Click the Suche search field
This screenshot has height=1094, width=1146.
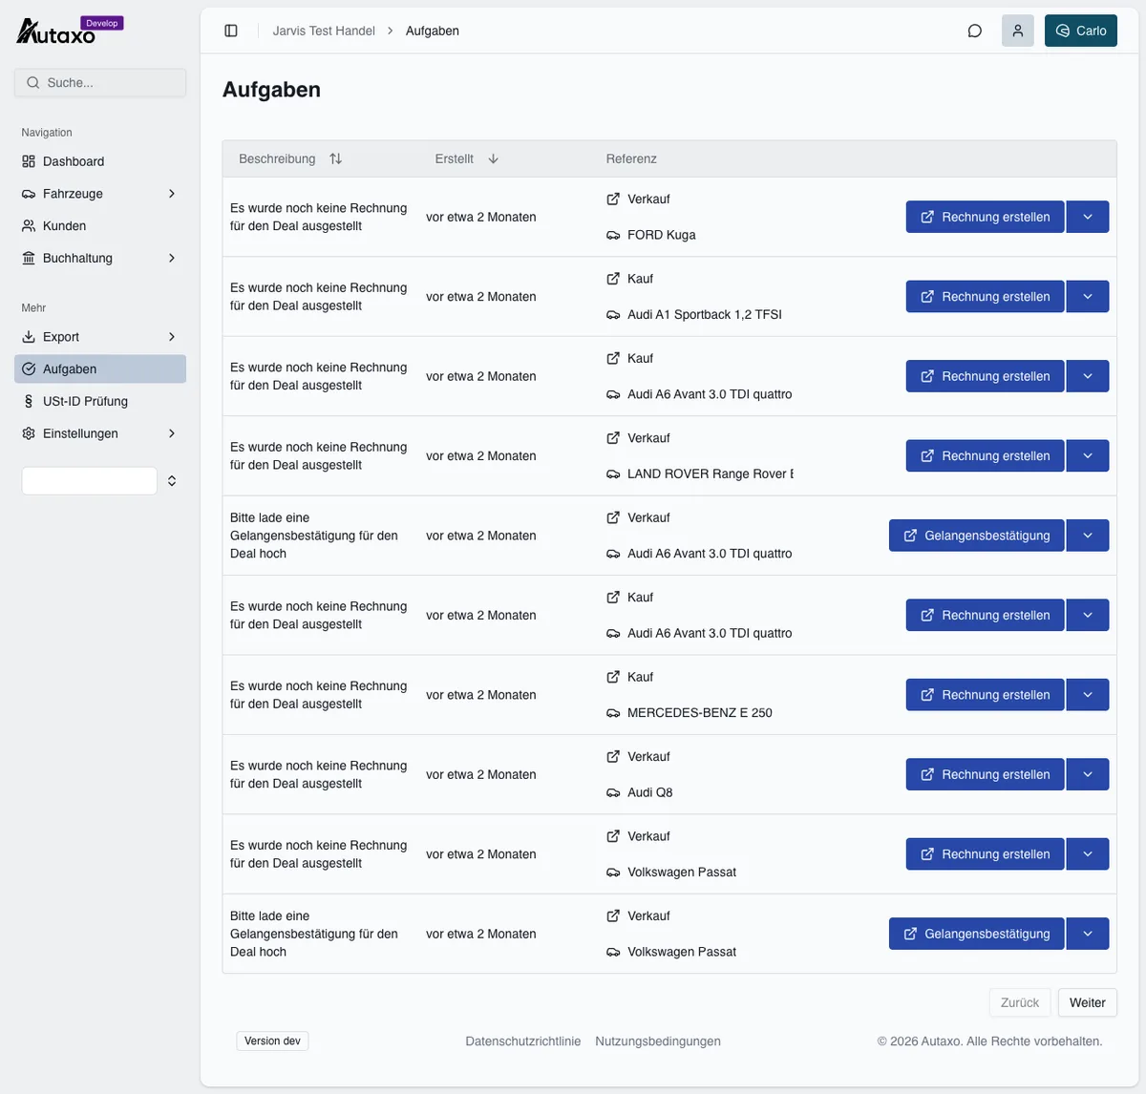point(100,83)
